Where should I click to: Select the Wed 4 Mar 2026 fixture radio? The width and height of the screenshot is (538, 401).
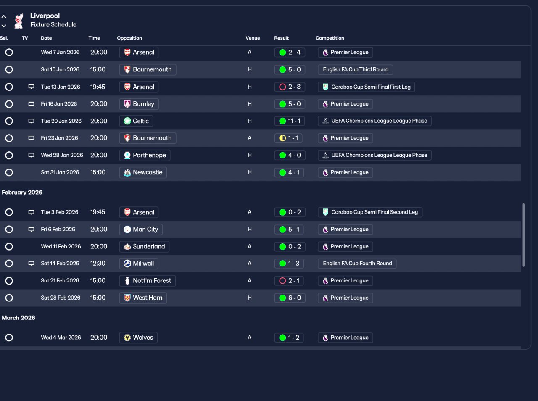9,338
